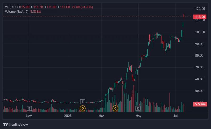The height and width of the screenshot is (129, 211).
Task: Click the Volume (SMA, 9) indicator label
Action: pyautogui.click(x=17, y=12)
